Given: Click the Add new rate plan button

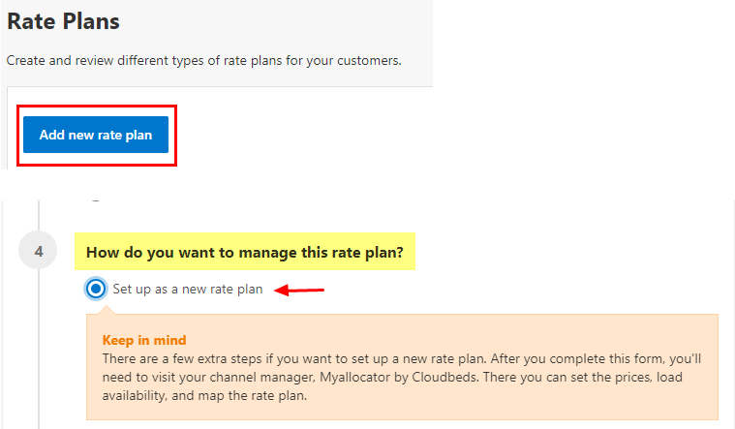Looking at the screenshot, I should 96,135.
